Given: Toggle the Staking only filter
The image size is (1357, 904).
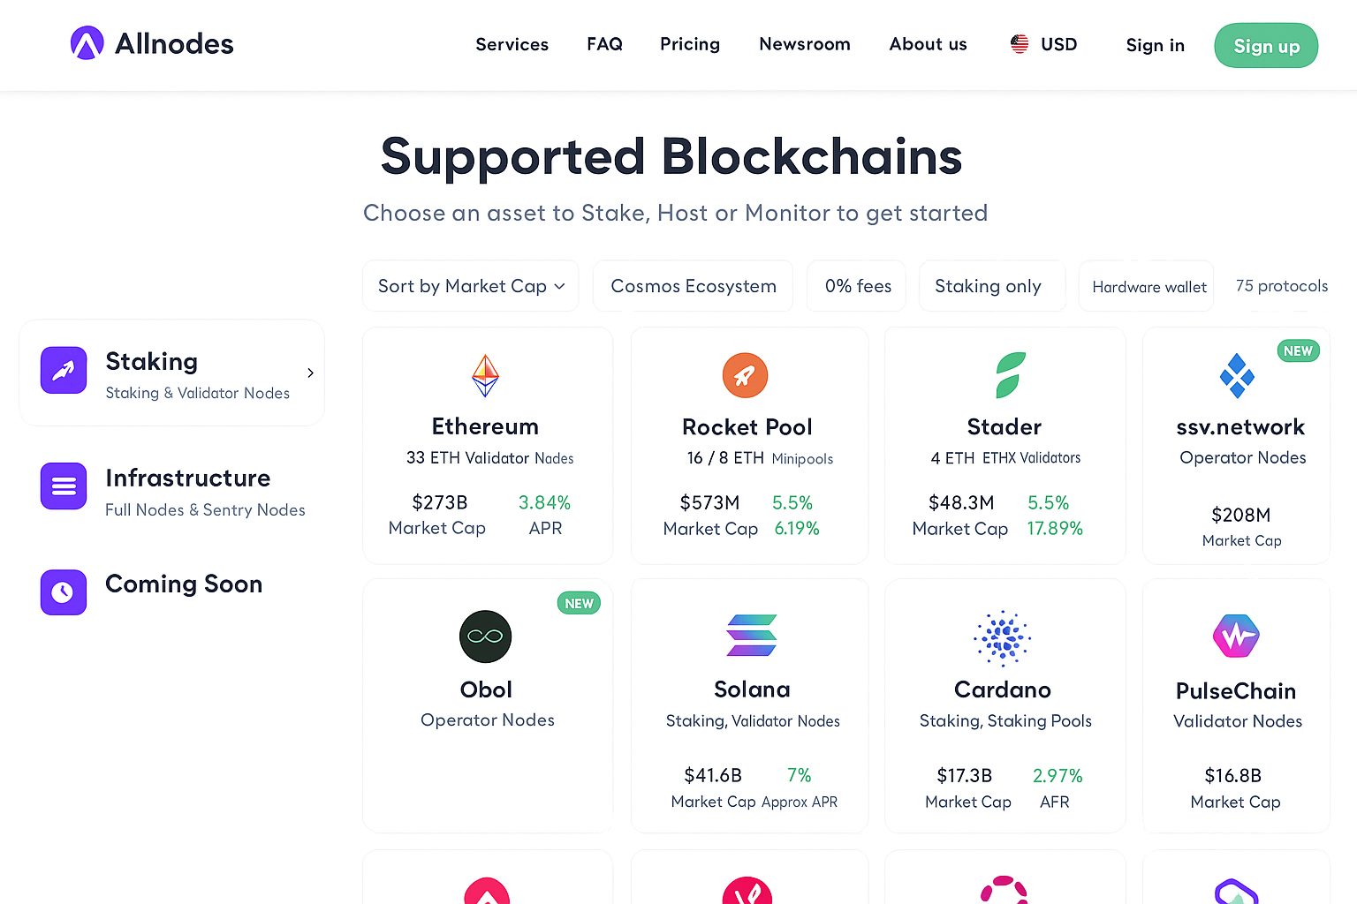Looking at the screenshot, I should point(988,286).
